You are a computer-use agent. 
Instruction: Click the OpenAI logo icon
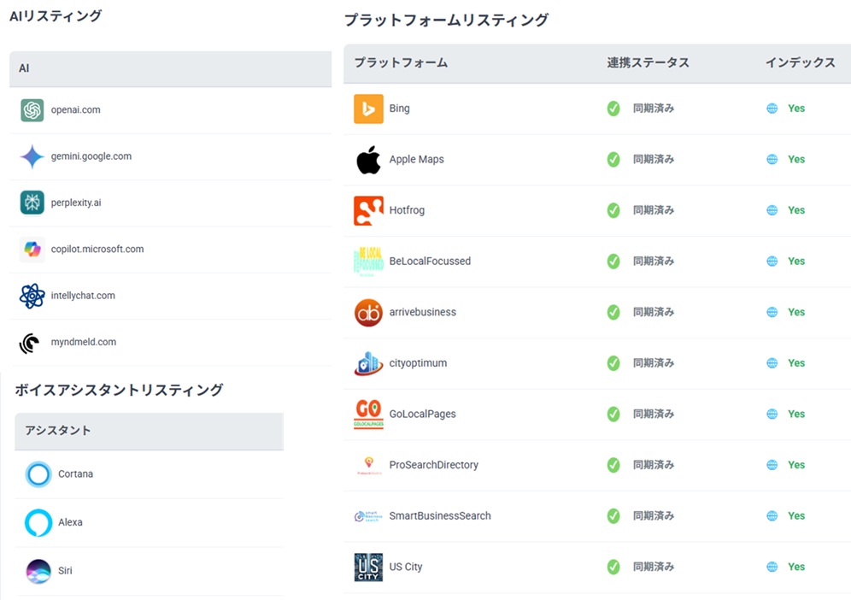pyautogui.click(x=32, y=110)
